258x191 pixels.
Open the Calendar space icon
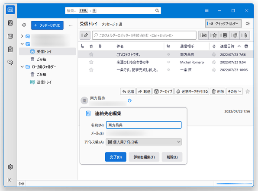point(10,36)
